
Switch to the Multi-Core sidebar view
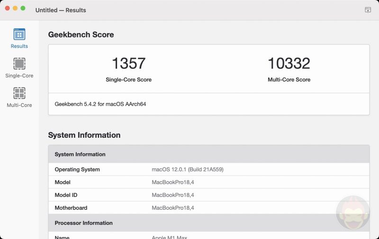pos(19,97)
